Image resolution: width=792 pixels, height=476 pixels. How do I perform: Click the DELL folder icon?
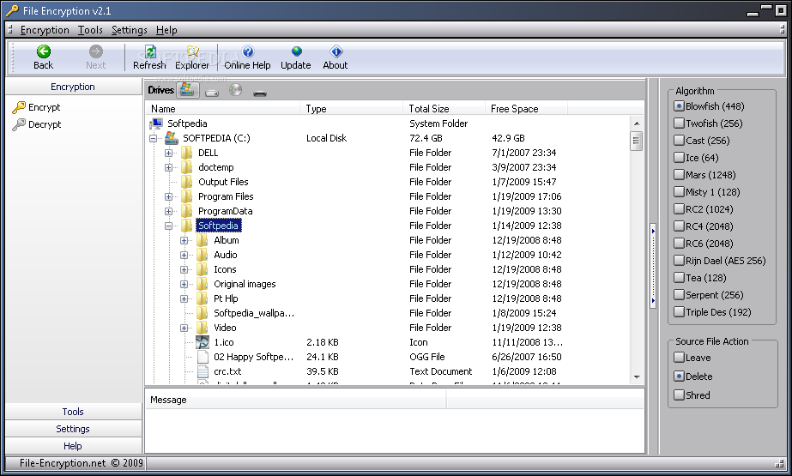click(x=187, y=153)
